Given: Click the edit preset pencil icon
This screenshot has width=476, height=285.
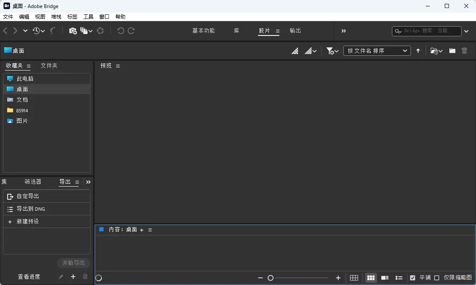Looking at the screenshot, I should [61, 277].
